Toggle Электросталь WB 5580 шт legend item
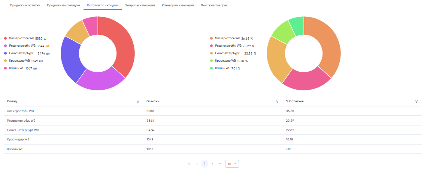 coord(26,38)
